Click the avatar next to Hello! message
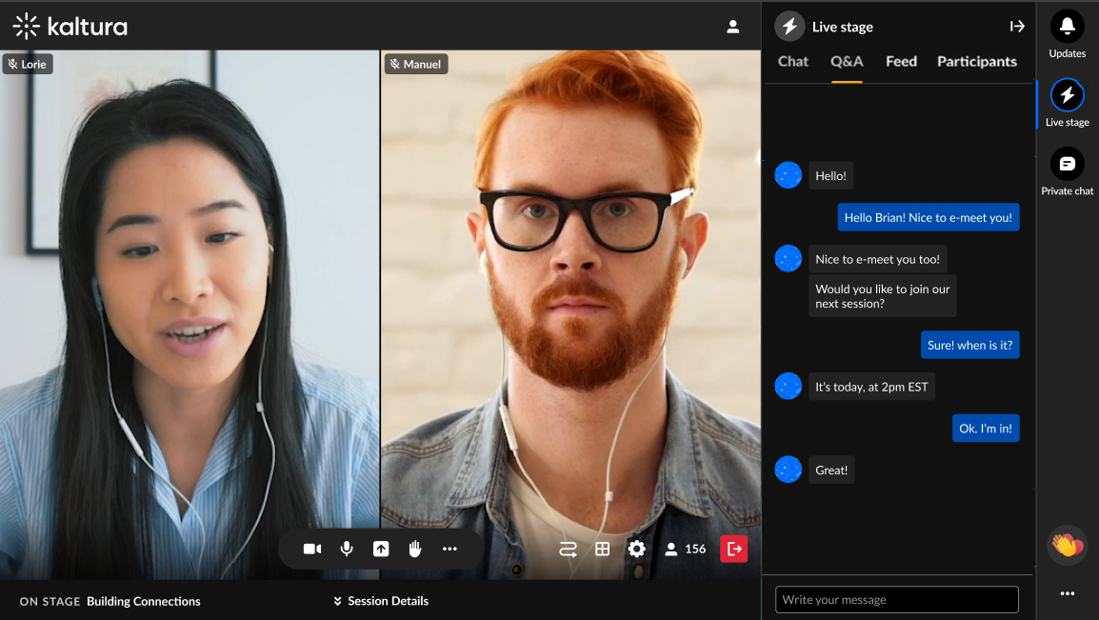 pos(788,175)
